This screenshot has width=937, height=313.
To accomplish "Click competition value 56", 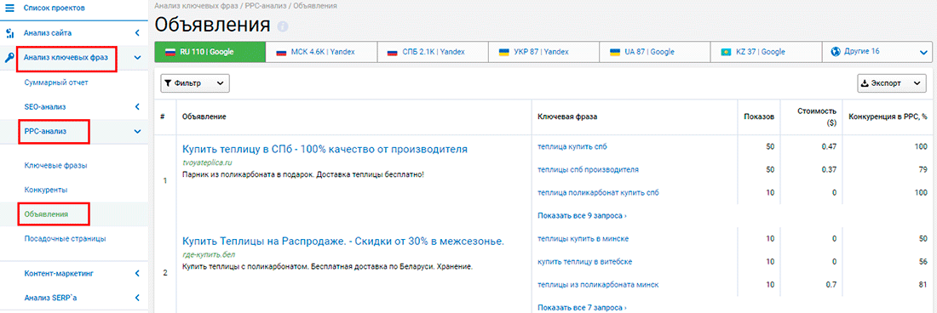I will [923, 262].
